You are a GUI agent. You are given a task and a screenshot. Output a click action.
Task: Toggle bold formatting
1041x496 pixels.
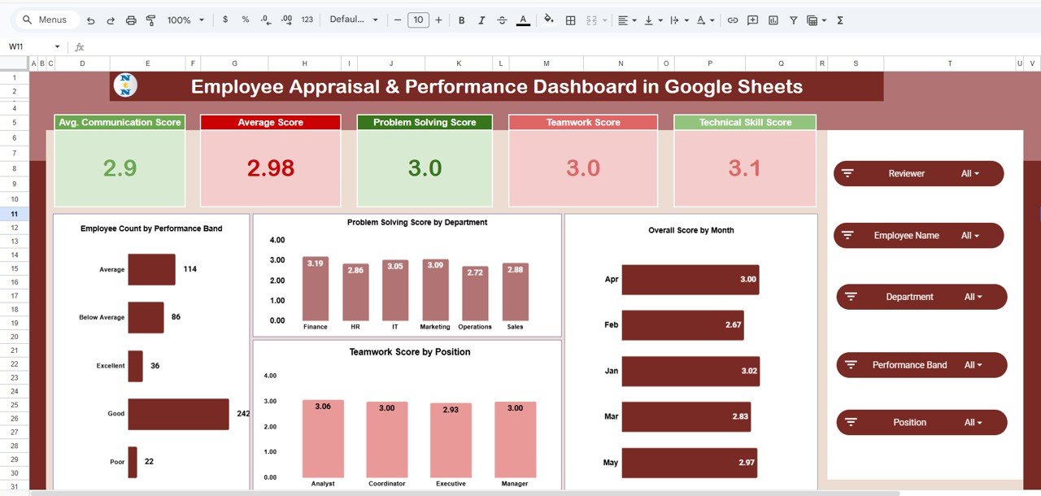pyautogui.click(x=461, y=20)
